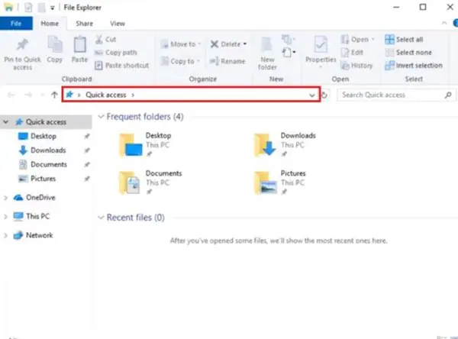
Task: Select the Downloads folder in Frequent folders
Action: pos(285,144)
